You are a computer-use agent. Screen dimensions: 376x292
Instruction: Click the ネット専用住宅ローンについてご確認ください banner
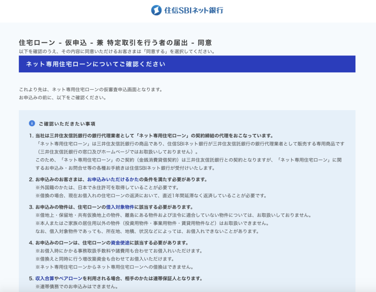point(187,64)
